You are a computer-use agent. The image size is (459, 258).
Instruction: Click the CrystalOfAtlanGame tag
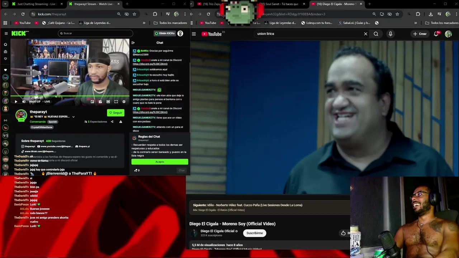[42, 127]
